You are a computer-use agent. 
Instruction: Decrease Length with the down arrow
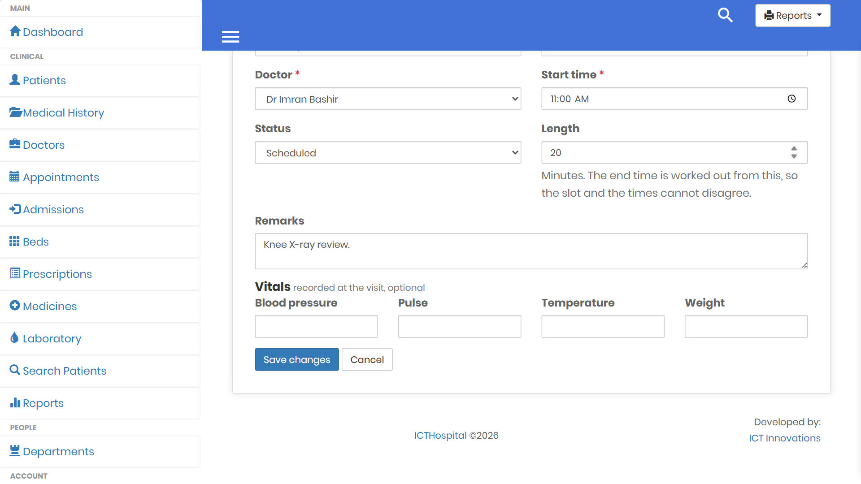794,156
